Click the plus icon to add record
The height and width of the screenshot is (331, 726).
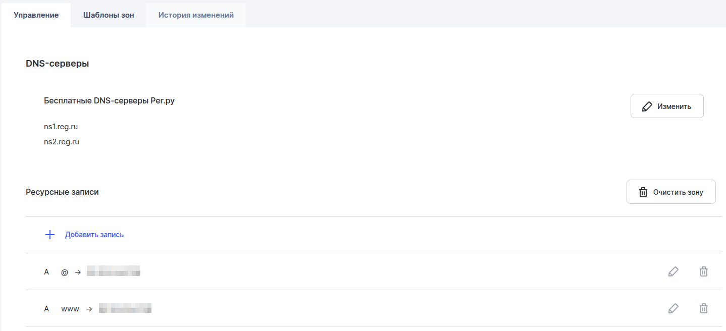(x=49, y=235)
